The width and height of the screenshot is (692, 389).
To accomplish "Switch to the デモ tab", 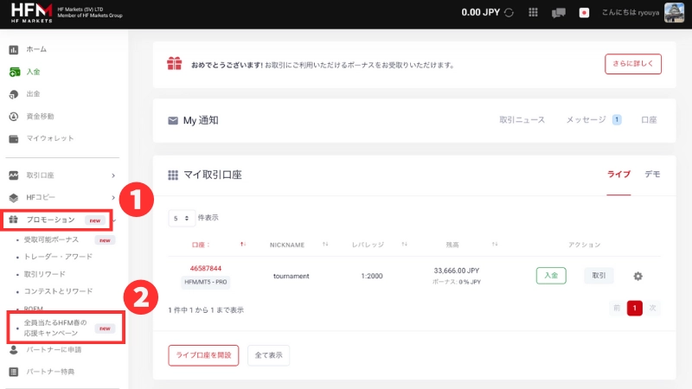I will 652,174.
